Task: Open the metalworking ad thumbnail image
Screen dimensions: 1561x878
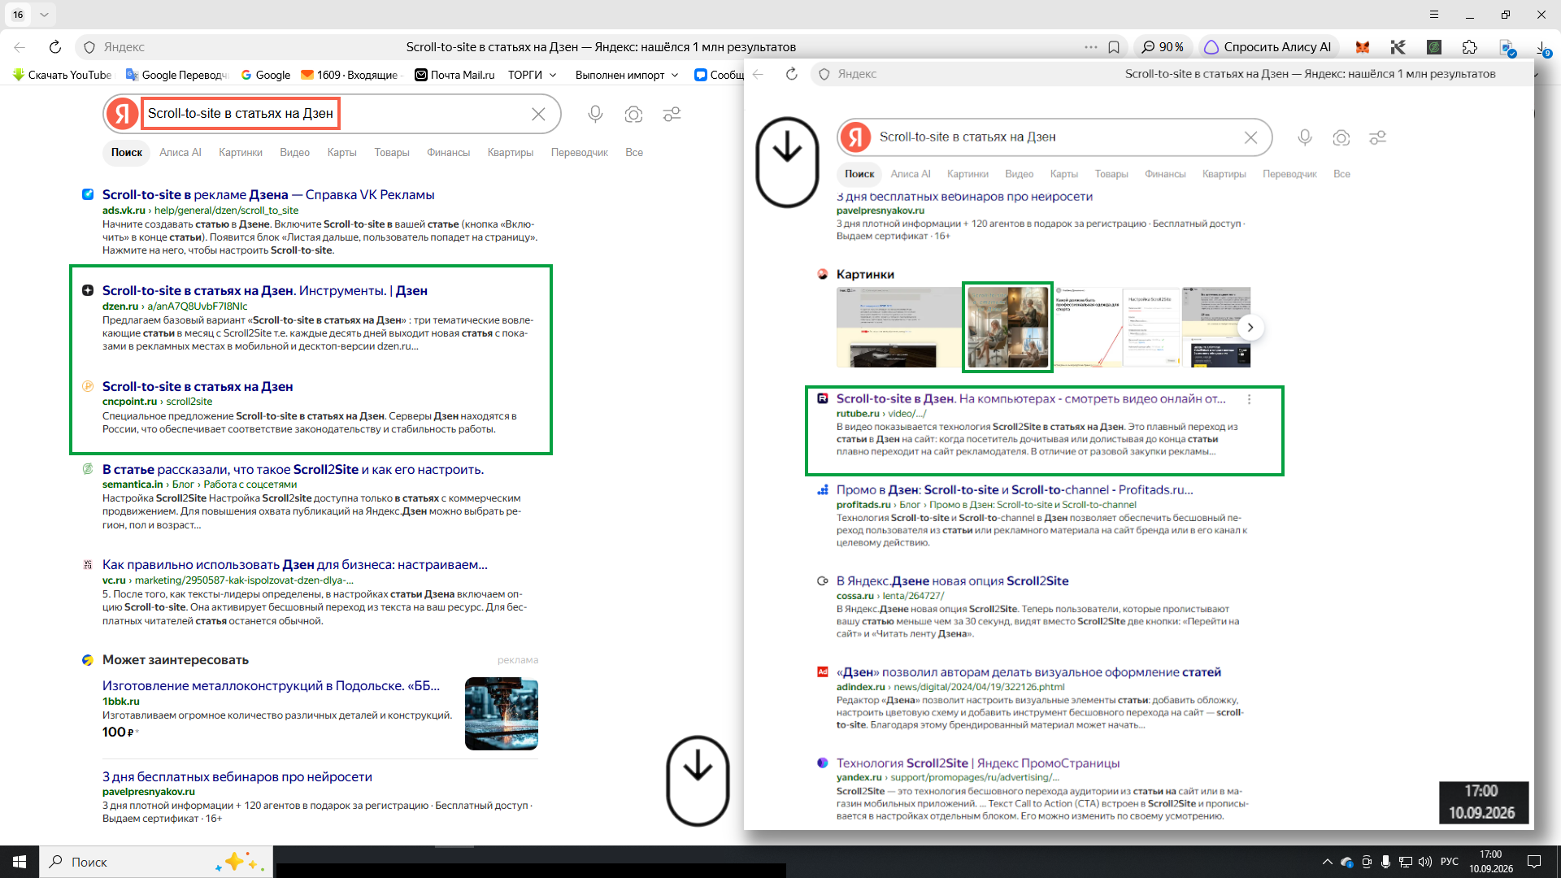Action: pyautogui.click(x=502, y=714)
